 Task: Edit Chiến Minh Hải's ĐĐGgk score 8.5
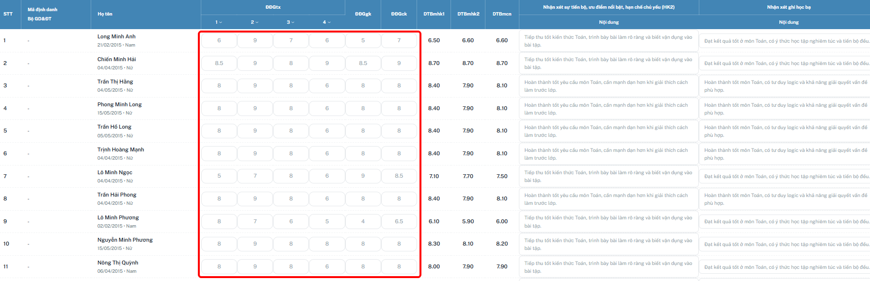click(x=363, y=63)
